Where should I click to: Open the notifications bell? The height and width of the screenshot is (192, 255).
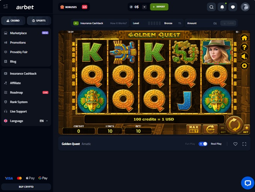222,7
